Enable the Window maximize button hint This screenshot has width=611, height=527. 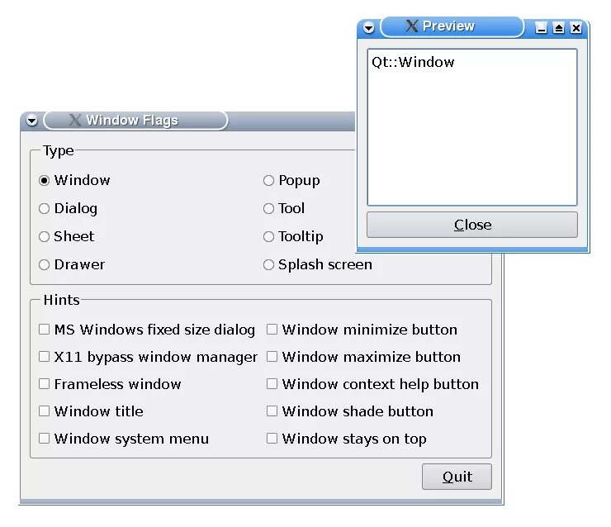point(272,357)
